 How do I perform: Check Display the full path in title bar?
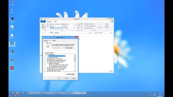[48, 62]
